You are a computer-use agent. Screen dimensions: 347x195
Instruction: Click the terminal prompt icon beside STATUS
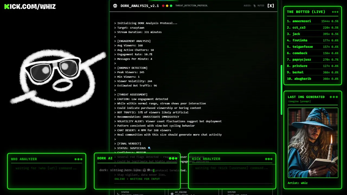tap(118, 194)
